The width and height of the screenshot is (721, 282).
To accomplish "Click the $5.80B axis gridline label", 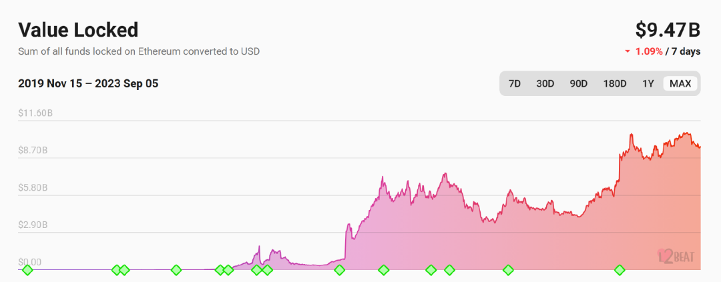I will [x=33, y=188].
